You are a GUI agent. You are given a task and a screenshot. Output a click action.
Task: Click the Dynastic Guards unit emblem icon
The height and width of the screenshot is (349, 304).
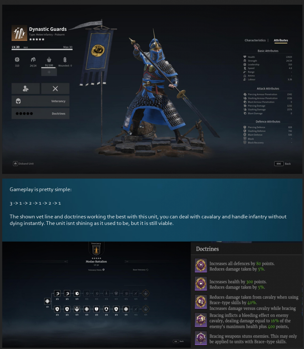(19, 33)
